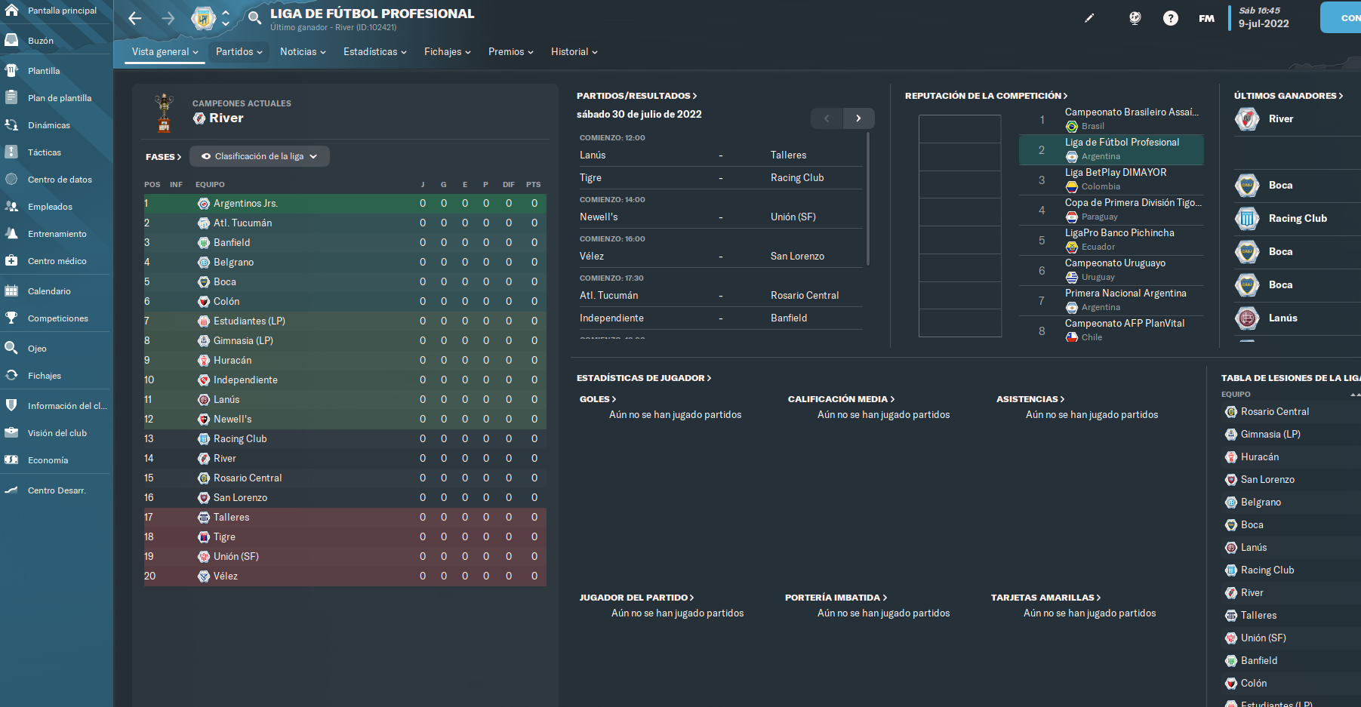Click the continue button at top right
The width and height of the screenshot is (1361, 707).
click(1341, 17)
